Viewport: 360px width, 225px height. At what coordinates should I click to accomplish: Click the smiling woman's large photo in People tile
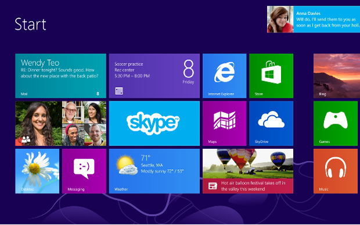[38, 123]
